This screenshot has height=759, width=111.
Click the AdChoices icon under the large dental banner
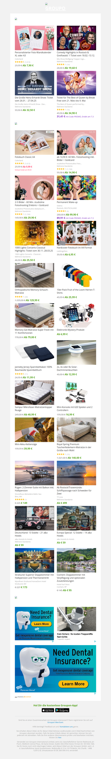(95, 694)
